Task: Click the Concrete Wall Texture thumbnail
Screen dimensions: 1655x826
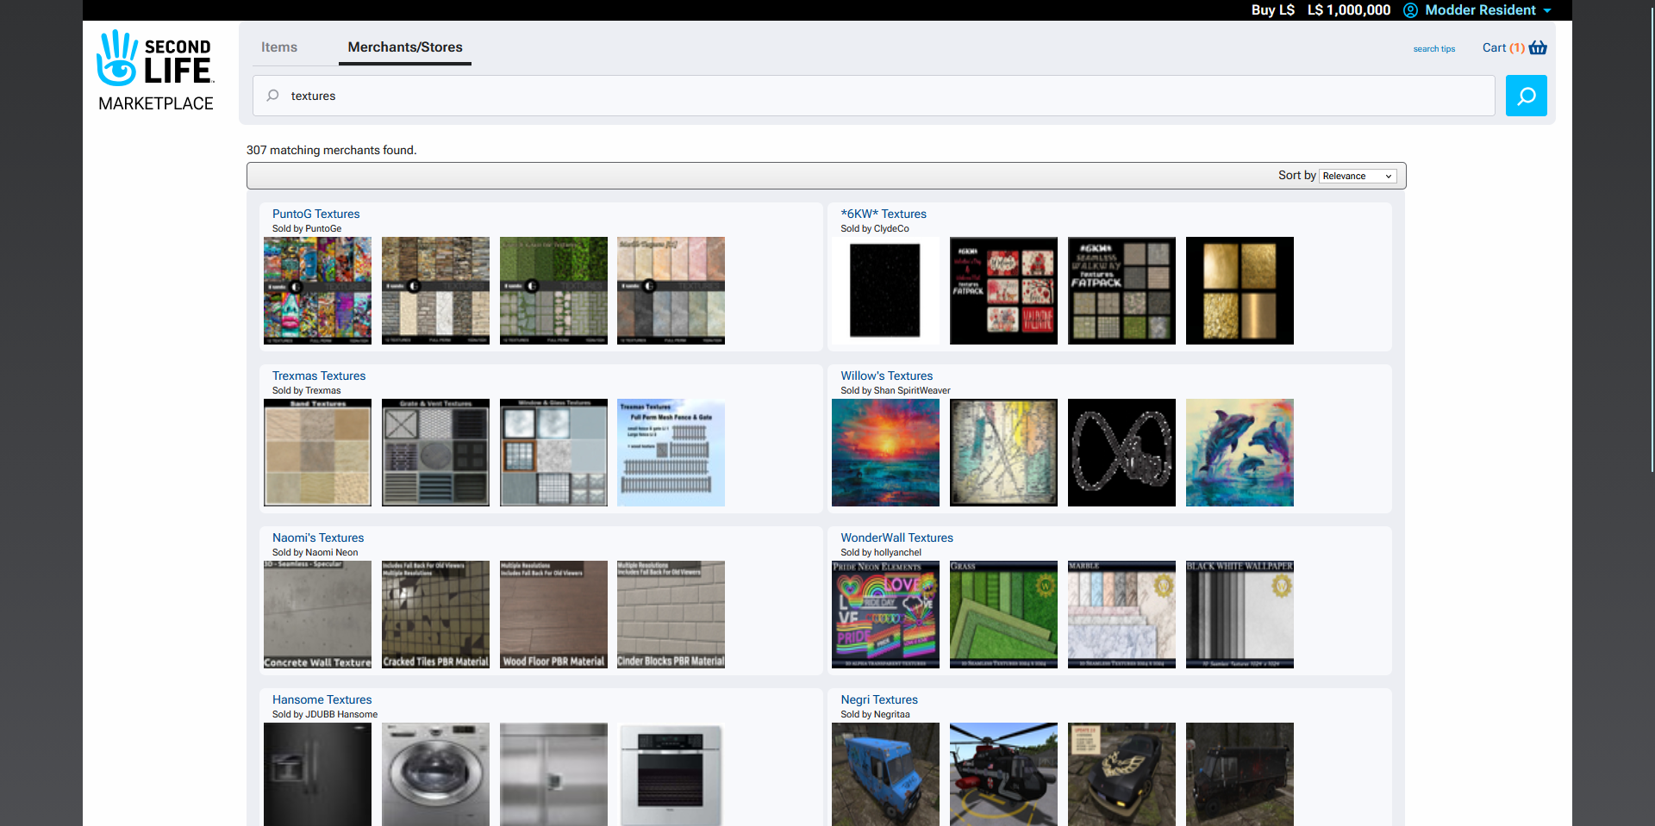Action: 317,615
